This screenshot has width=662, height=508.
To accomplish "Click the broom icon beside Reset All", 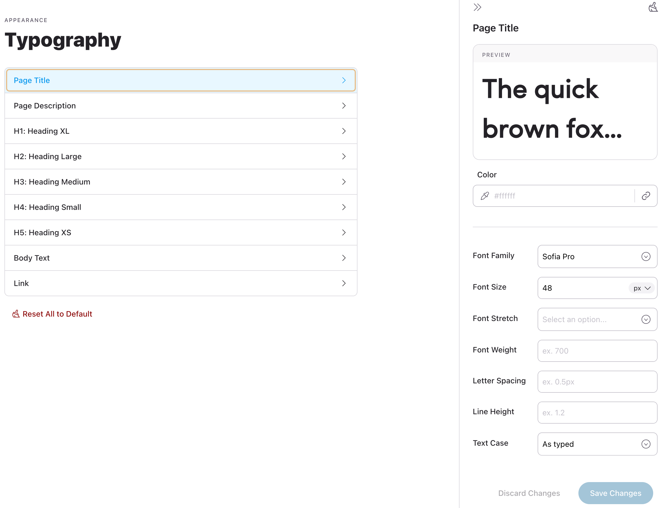I will pos(16,314).
